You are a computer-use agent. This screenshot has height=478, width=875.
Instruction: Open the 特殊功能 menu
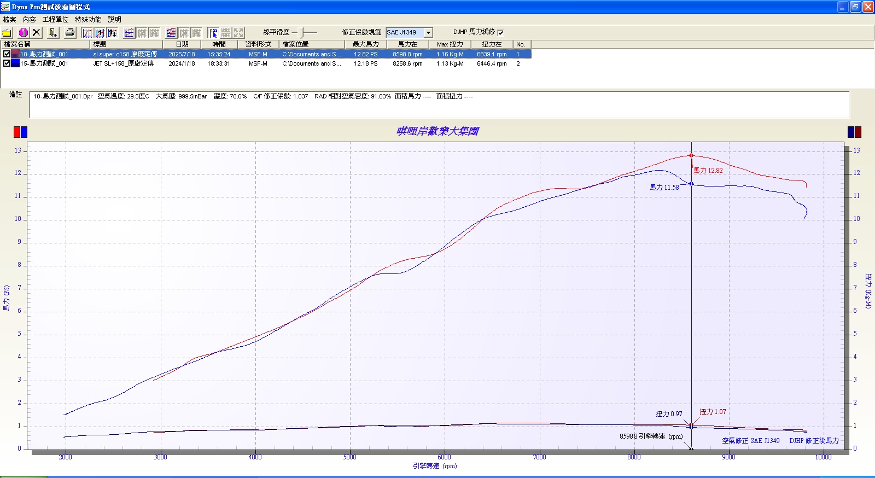click(88, 20)
